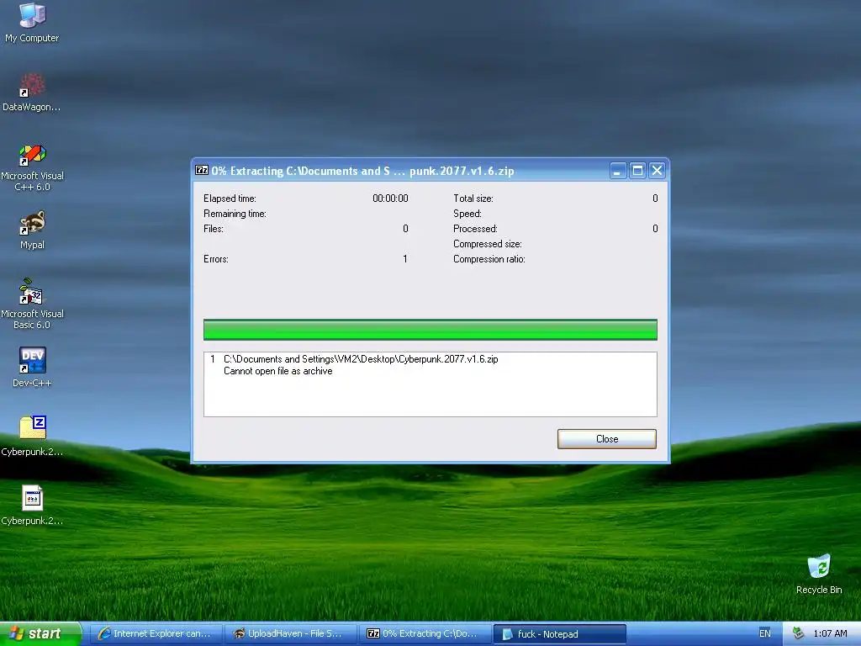Activate the 0% Extracting taskbar button
861x646 pixels.
(425, 633)
